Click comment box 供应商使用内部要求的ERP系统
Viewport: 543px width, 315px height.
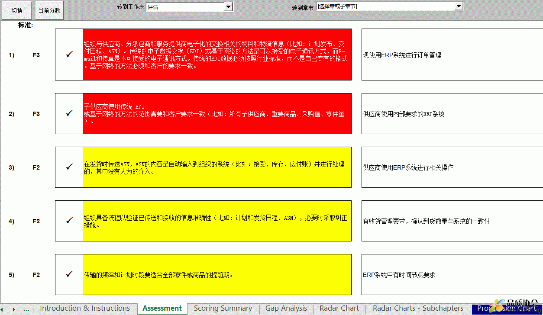coord(452,113)
